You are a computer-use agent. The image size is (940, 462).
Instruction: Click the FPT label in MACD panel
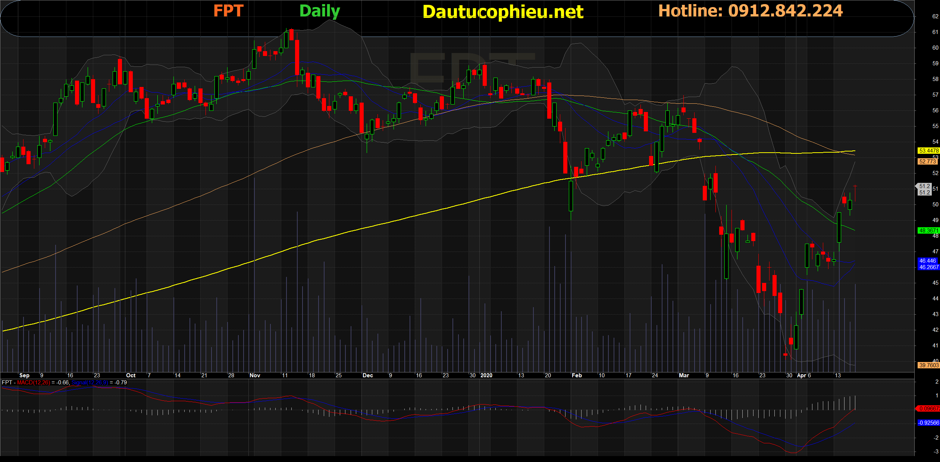click(7, 383)
